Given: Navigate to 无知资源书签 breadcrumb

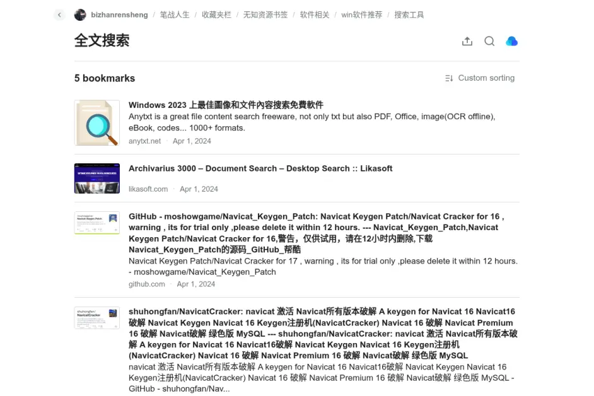Looking at the screenshot, I should (x=265, y=15).
